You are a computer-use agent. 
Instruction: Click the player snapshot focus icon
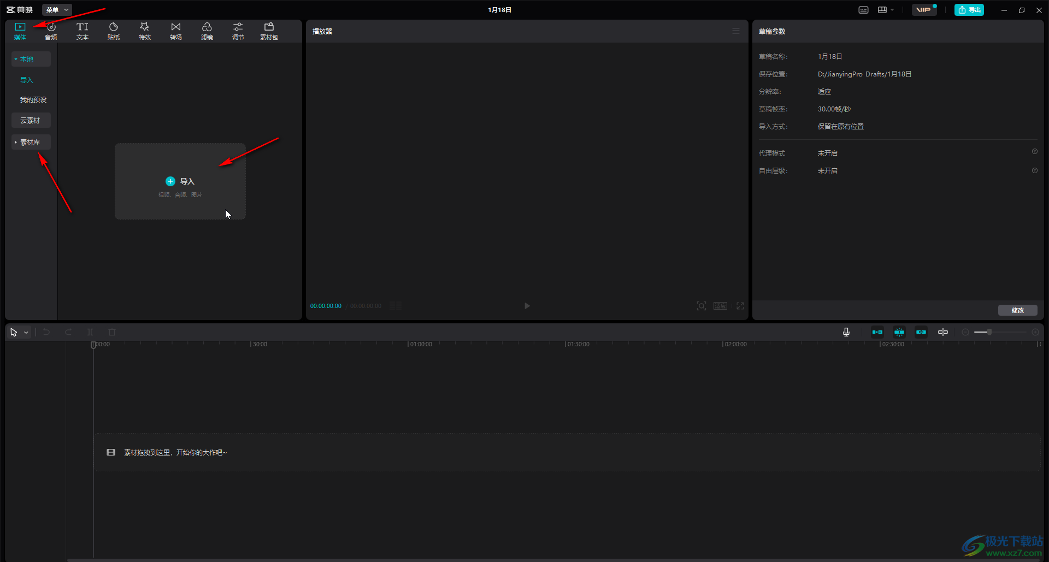click(702, 306)
